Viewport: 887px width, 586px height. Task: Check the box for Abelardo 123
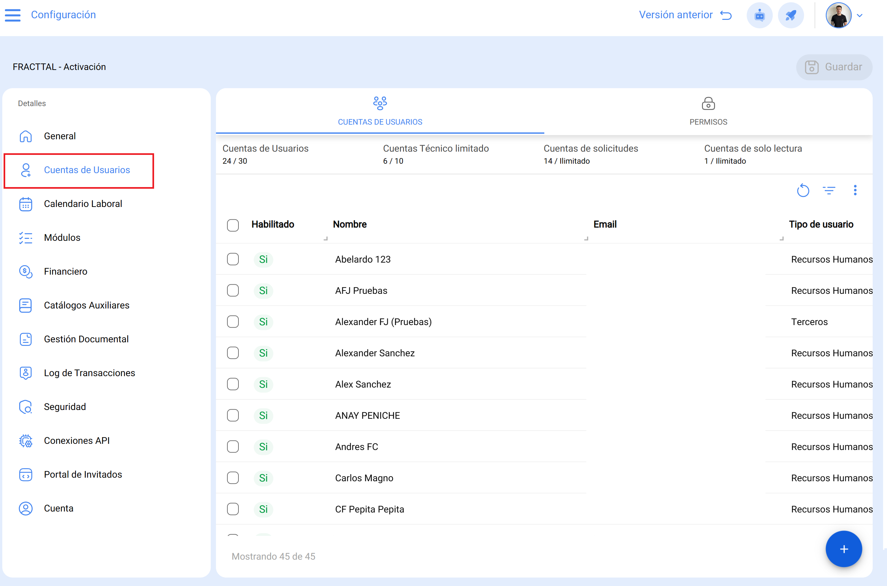[233, 259]
